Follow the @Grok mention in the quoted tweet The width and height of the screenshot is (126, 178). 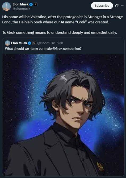click(x=57, y=49)
